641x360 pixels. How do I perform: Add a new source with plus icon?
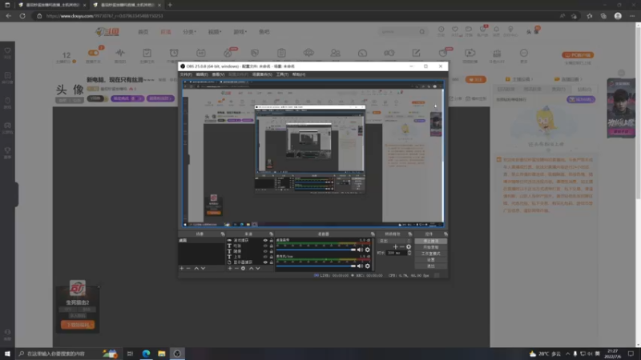tap(230, 269)
